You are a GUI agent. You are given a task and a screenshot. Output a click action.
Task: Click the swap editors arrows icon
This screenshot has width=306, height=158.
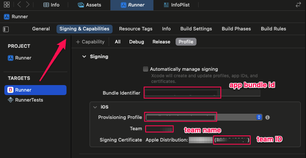[x=298, y=5]
